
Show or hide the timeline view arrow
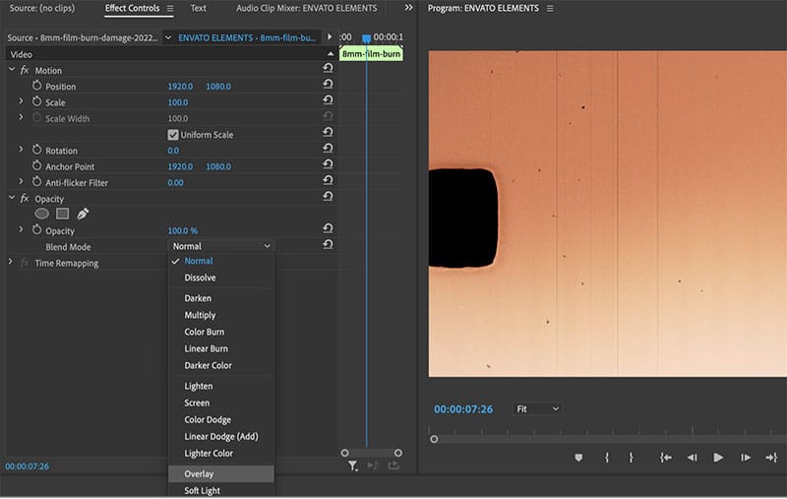pyautogui.click(x=330, y=36)
